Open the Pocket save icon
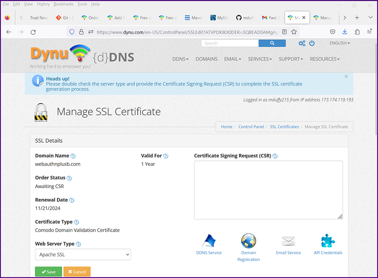Viewport: 378px width, 278px height. click(x=333, y=32)
